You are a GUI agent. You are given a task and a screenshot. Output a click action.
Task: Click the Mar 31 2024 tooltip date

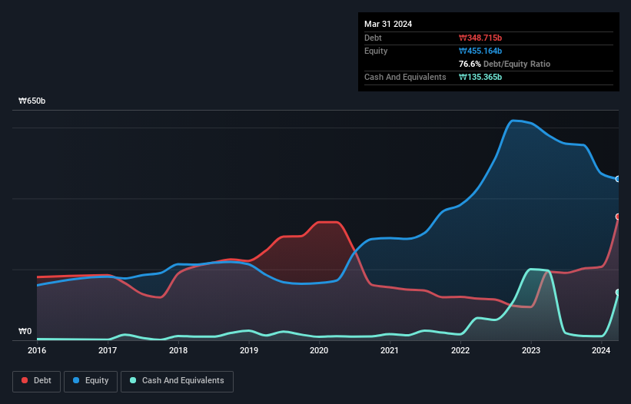(x=388, y=24)
